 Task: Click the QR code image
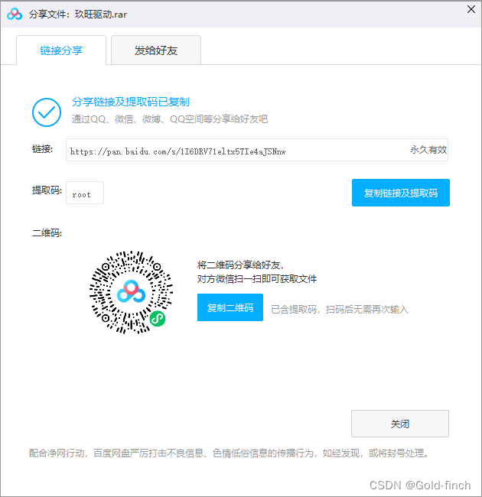[x=131, y=292]
